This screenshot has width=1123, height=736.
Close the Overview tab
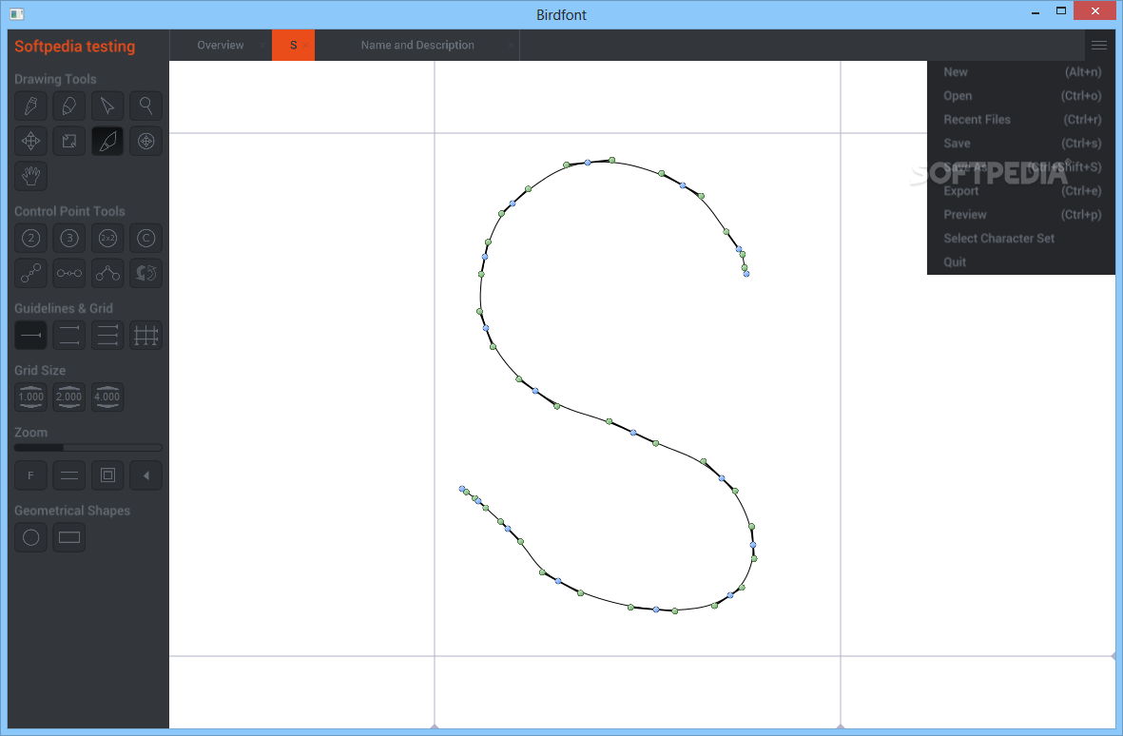pyautogui.click(x=262, y=46)
